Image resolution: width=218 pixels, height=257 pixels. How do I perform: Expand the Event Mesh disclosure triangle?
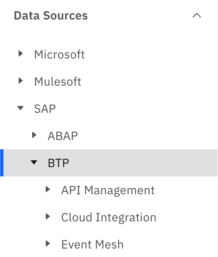(48, 243)
